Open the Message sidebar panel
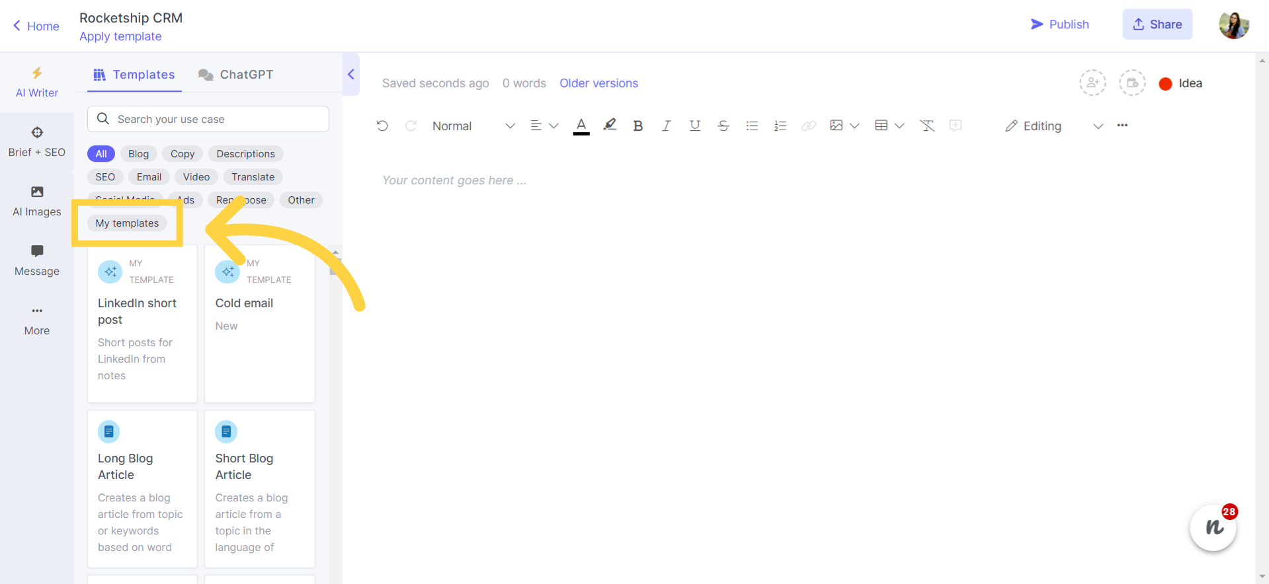The height and width of the screenshot is (584, 1269). [x=37, y=261]
